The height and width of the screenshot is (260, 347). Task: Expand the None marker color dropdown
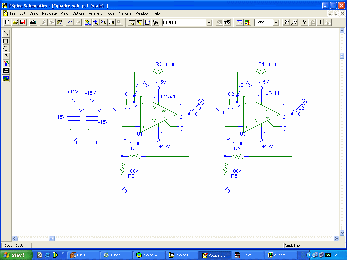pos(276,22)
